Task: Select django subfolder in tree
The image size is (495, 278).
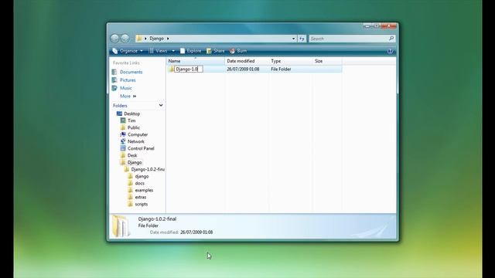Action: [142, 176]
